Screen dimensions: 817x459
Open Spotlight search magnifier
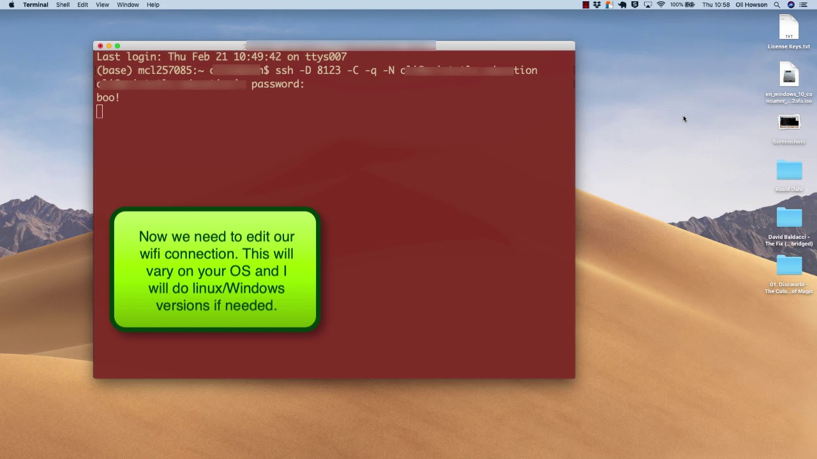[777, 4]
